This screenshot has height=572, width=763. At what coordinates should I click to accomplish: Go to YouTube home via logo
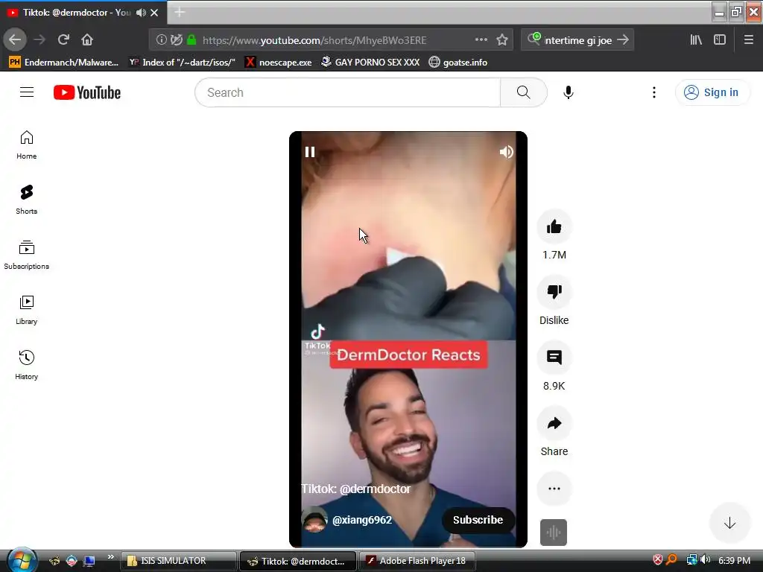click(87, 92)
